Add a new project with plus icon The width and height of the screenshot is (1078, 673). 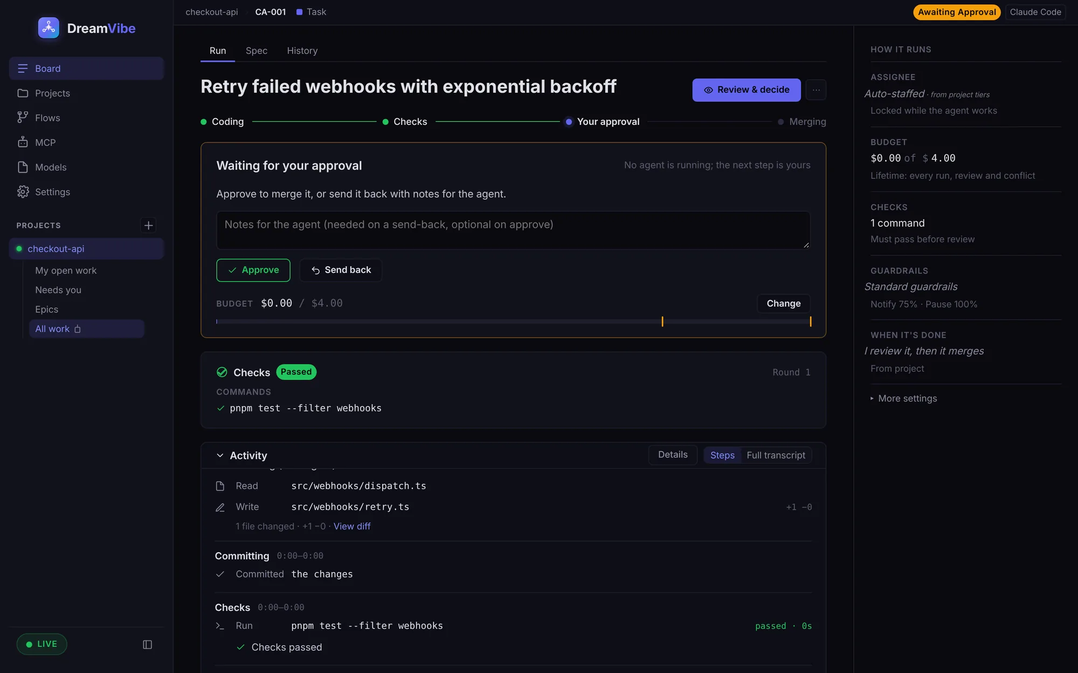[148, 225]
